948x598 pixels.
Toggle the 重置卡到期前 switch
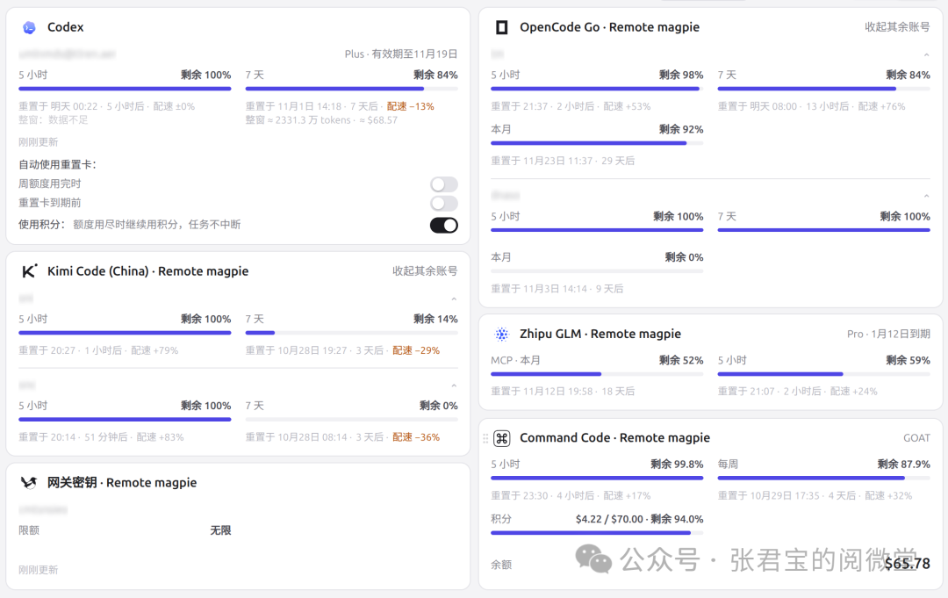point(444,203)
